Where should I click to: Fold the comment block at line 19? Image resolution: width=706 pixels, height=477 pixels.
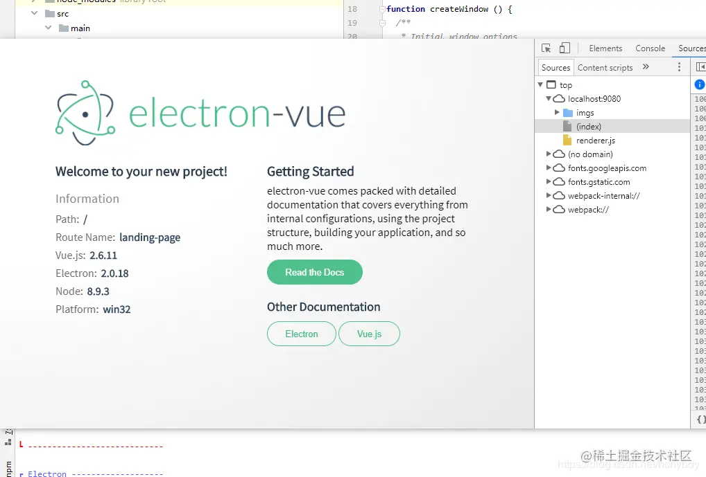(382, 22)
